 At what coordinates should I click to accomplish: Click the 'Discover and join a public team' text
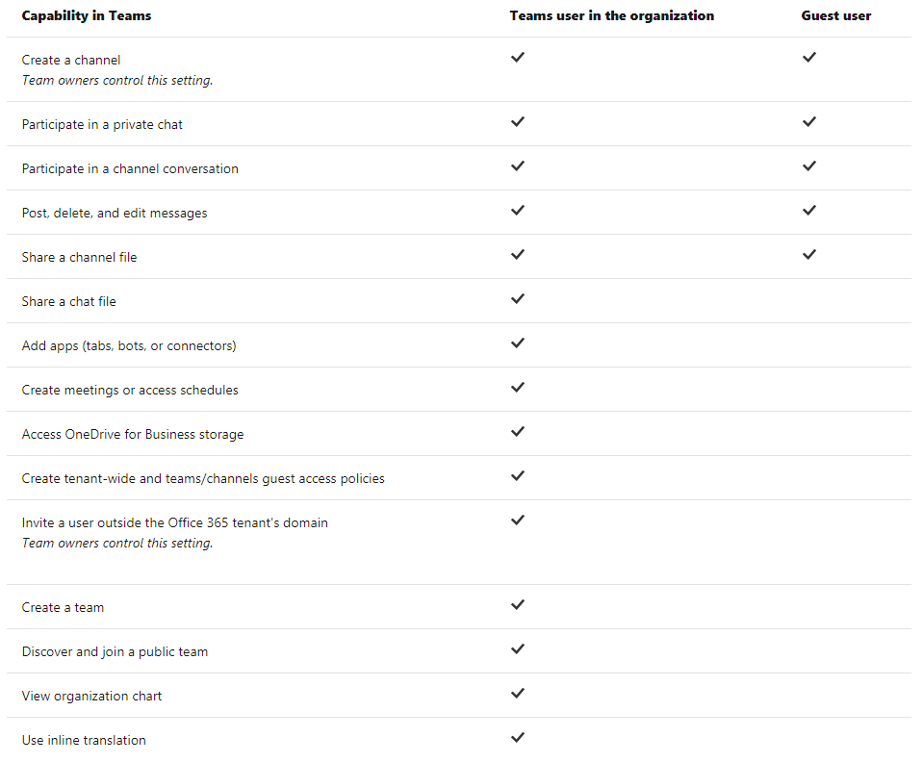(115, 652)
